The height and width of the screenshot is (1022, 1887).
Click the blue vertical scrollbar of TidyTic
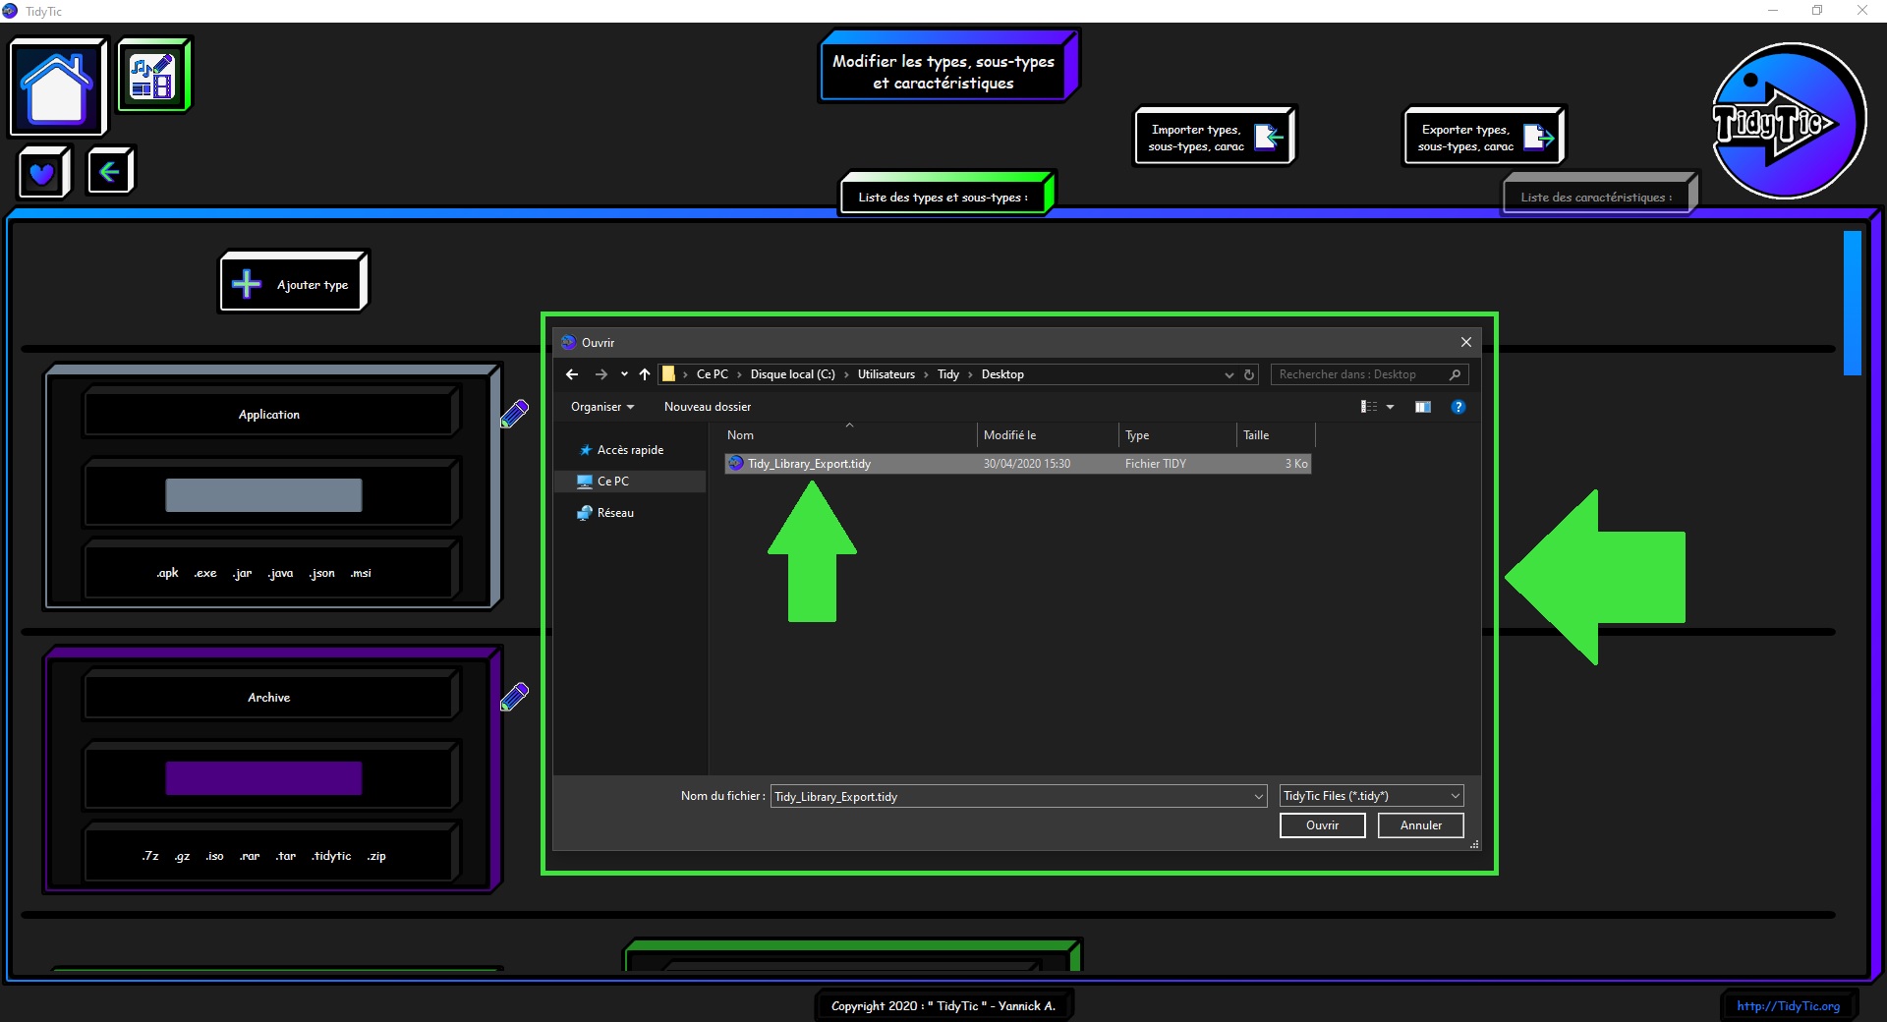click(x=1852, y=303)
